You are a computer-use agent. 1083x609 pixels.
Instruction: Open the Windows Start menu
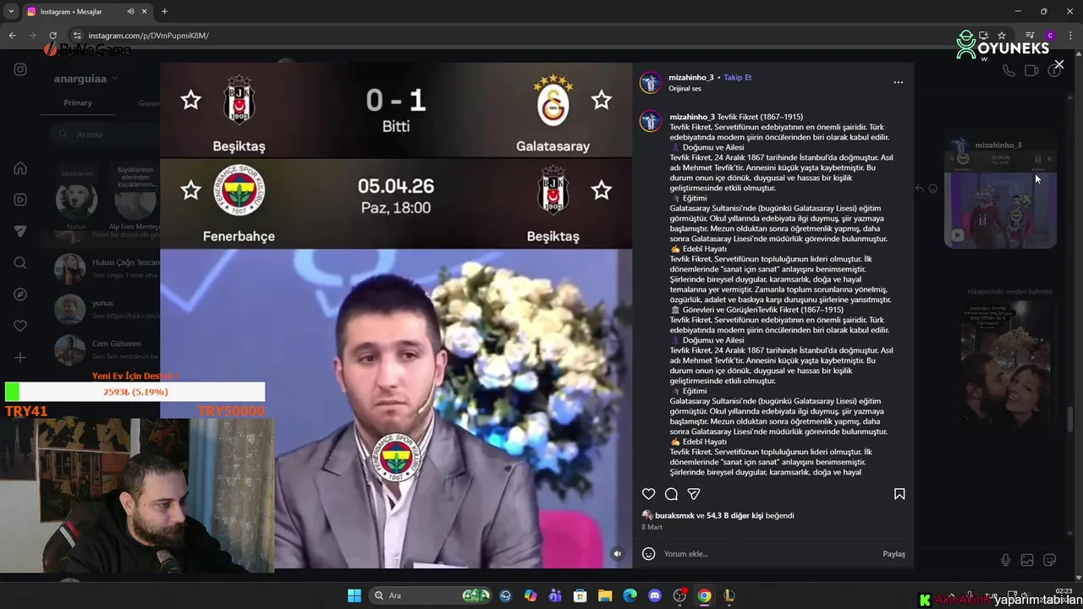tap(355, 595)
